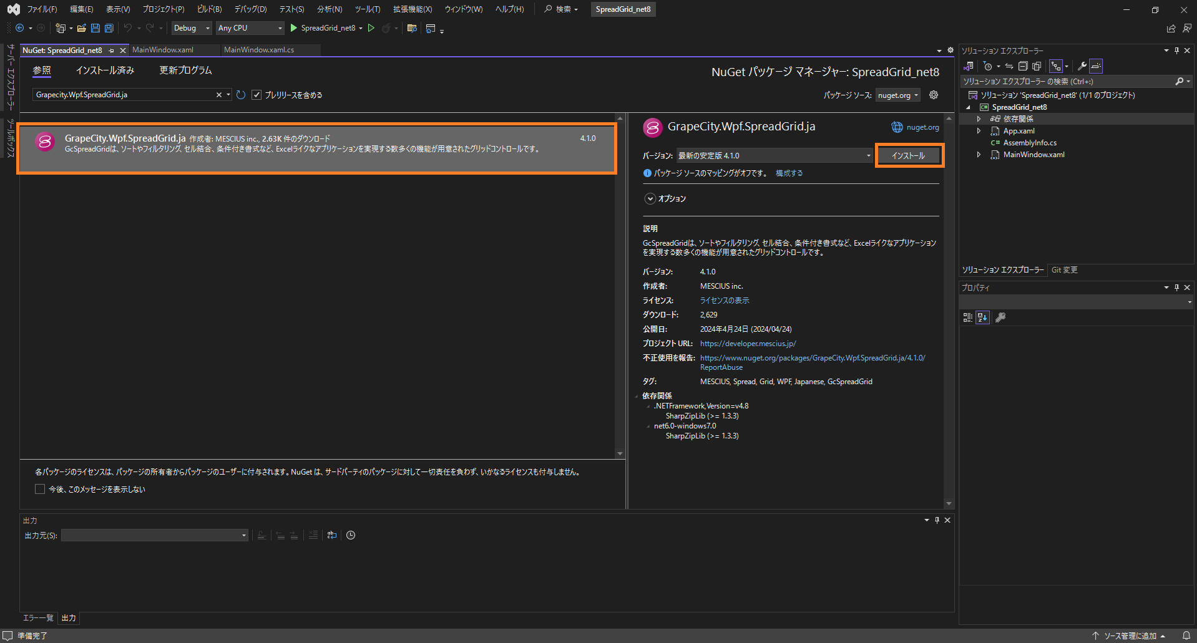The width and height of the screenshot is (1197, 643).
Task: Switch to the MainWindow.xaml.cs tab
Action: 259,50
